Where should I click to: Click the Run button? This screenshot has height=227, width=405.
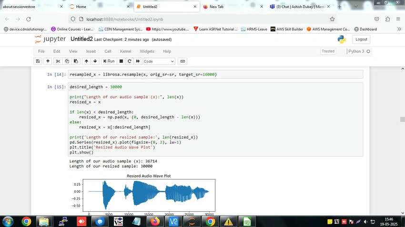pos(109,61)
